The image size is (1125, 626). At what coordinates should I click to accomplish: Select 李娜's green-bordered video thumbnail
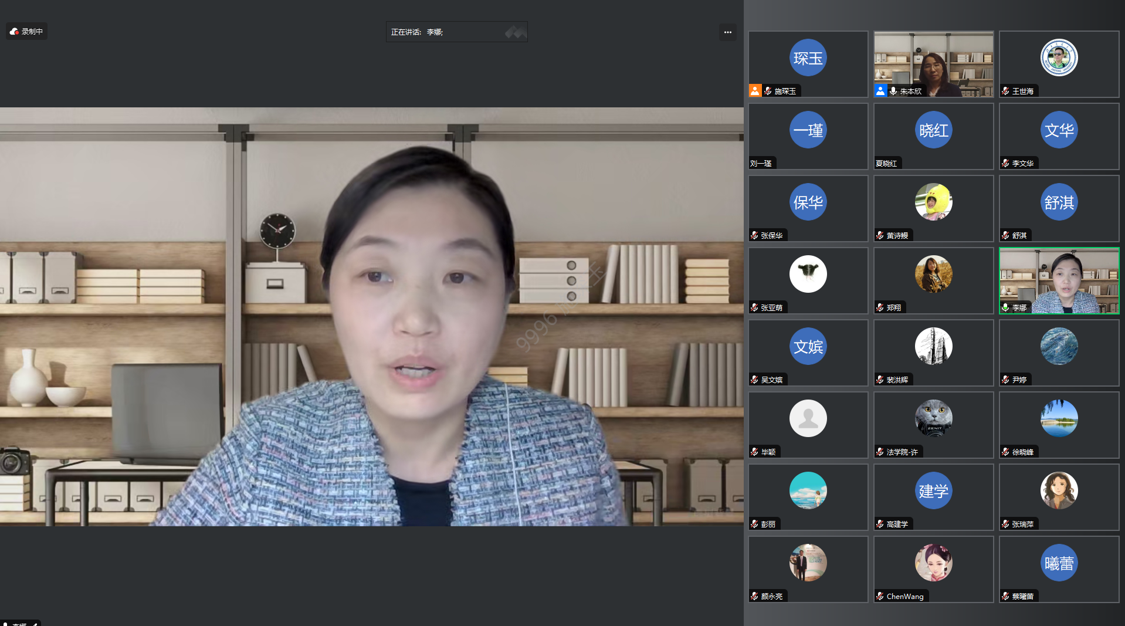click(1059, 280)
